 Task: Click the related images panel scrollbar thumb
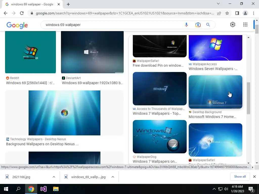click(x=248, y=98)
